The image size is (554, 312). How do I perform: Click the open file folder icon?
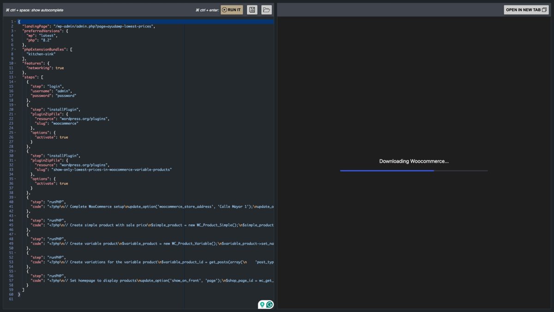coord(265,9)
